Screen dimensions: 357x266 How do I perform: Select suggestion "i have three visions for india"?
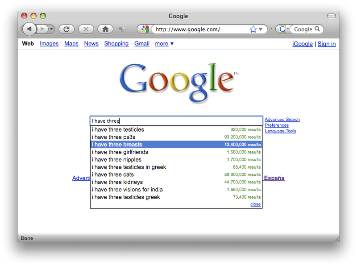tap(176, 190)
